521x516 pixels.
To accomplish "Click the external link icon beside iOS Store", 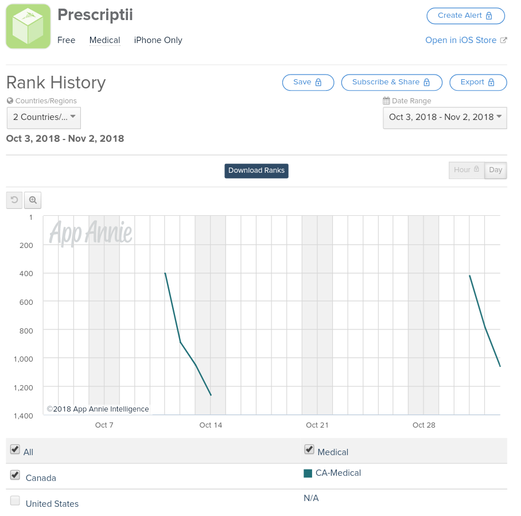I will [x=504, y=40].
